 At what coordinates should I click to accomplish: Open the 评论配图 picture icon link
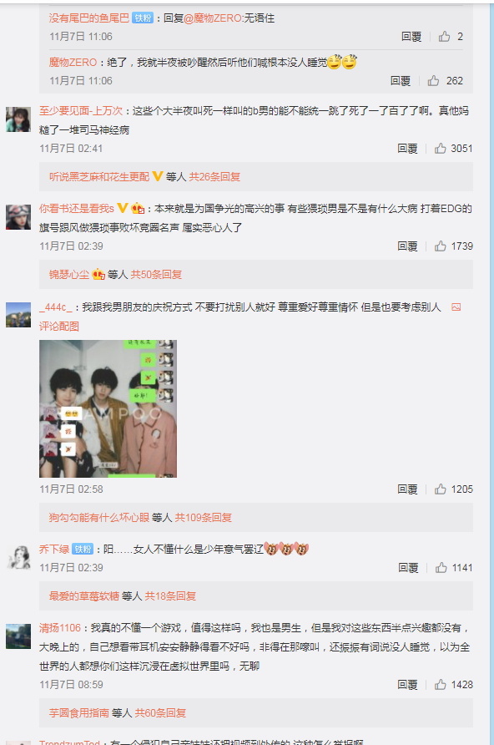pyautogui.click(x=456, y=307)
